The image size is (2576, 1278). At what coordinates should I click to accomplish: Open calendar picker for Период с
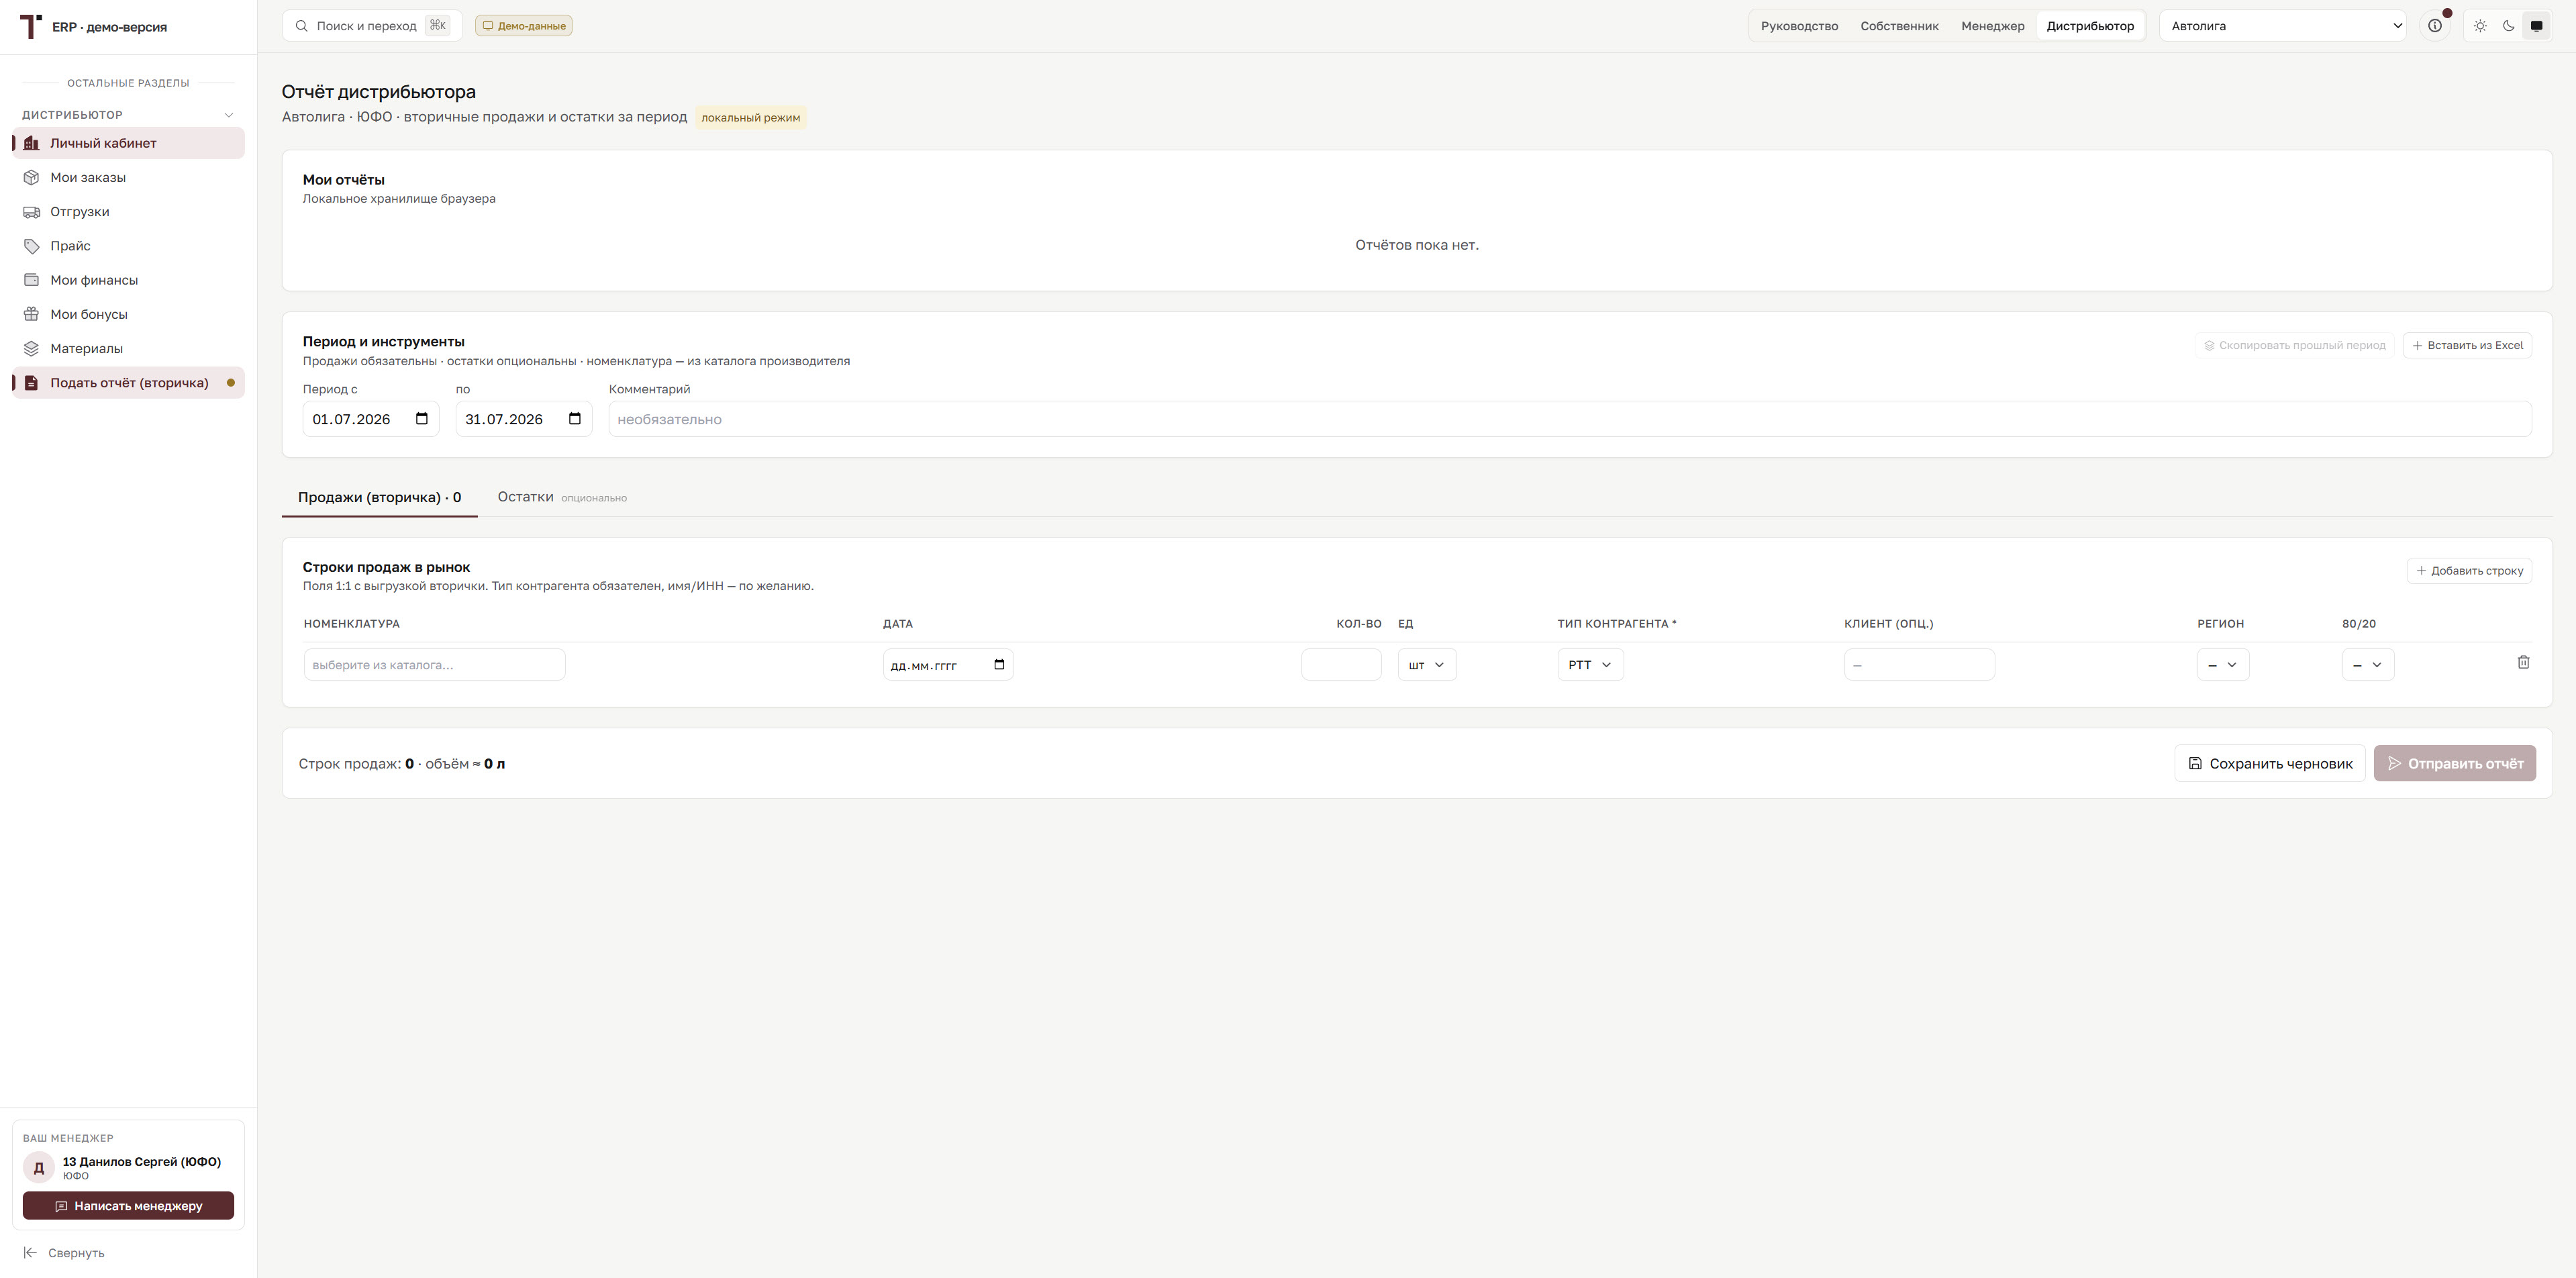(x=422, y=419)
